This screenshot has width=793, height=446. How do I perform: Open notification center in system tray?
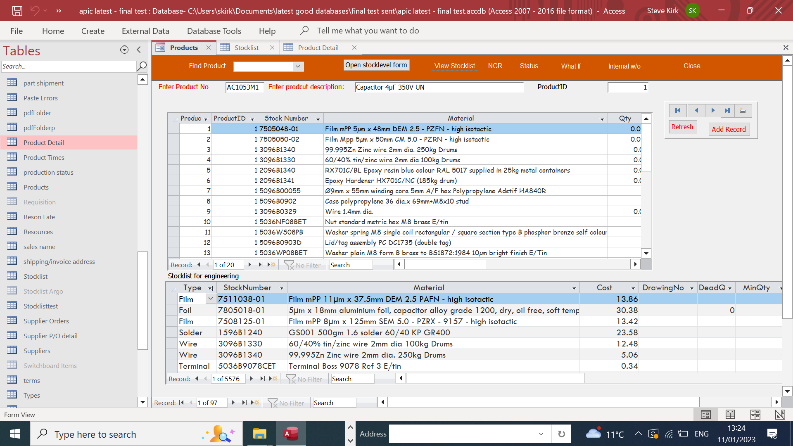(x=772, y=434)
